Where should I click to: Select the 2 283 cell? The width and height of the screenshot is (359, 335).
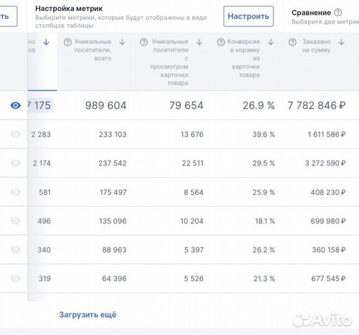[41, 134]
